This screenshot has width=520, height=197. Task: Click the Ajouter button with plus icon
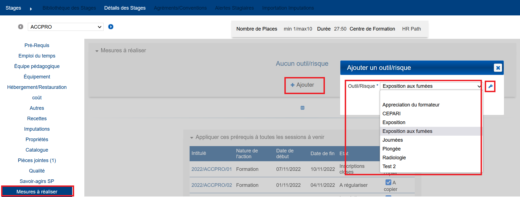[x=303, y=85]
